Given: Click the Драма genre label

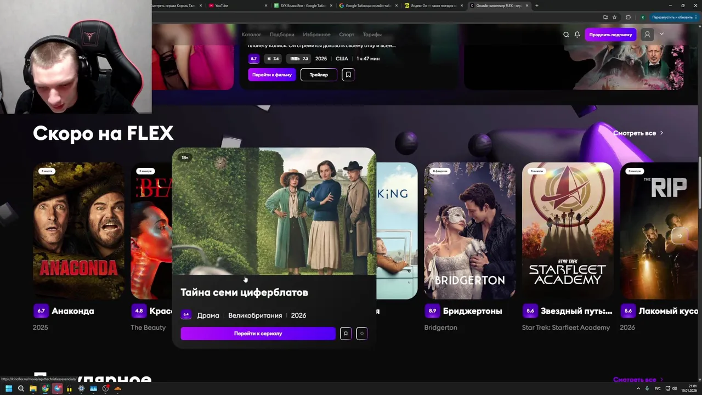Looking at the screenshot, I should coord(208,315).
